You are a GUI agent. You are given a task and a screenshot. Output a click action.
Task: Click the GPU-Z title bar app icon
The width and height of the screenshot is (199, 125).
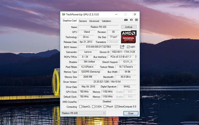pos(63,15)
